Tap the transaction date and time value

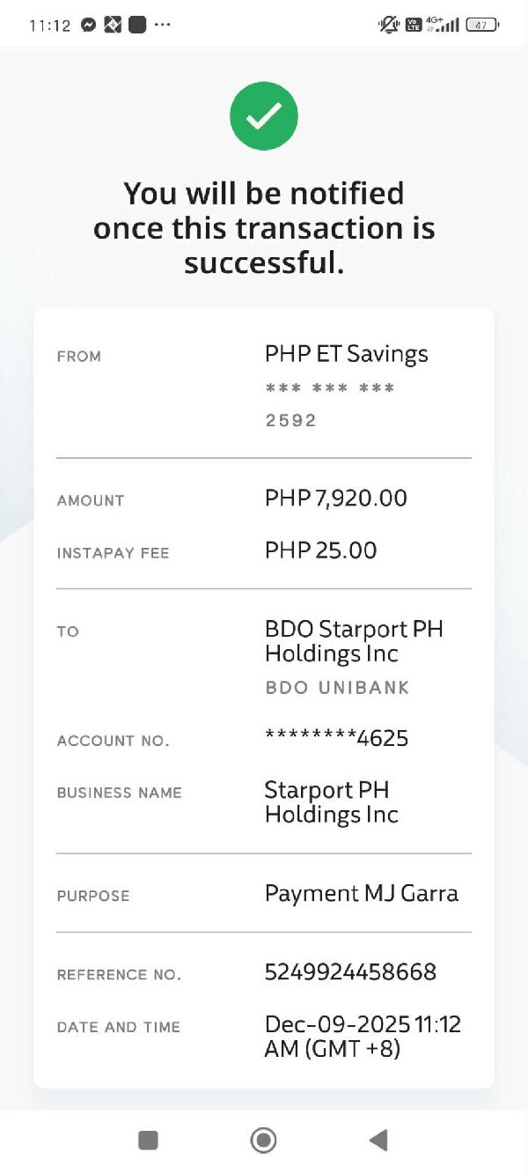pyautogui.click(x=363, y=1037)
